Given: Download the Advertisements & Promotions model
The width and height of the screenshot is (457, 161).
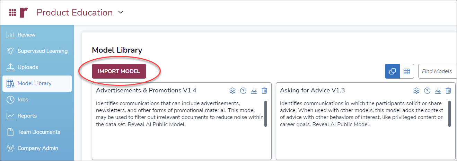Looking at the screenshot, I should [254, 91].
